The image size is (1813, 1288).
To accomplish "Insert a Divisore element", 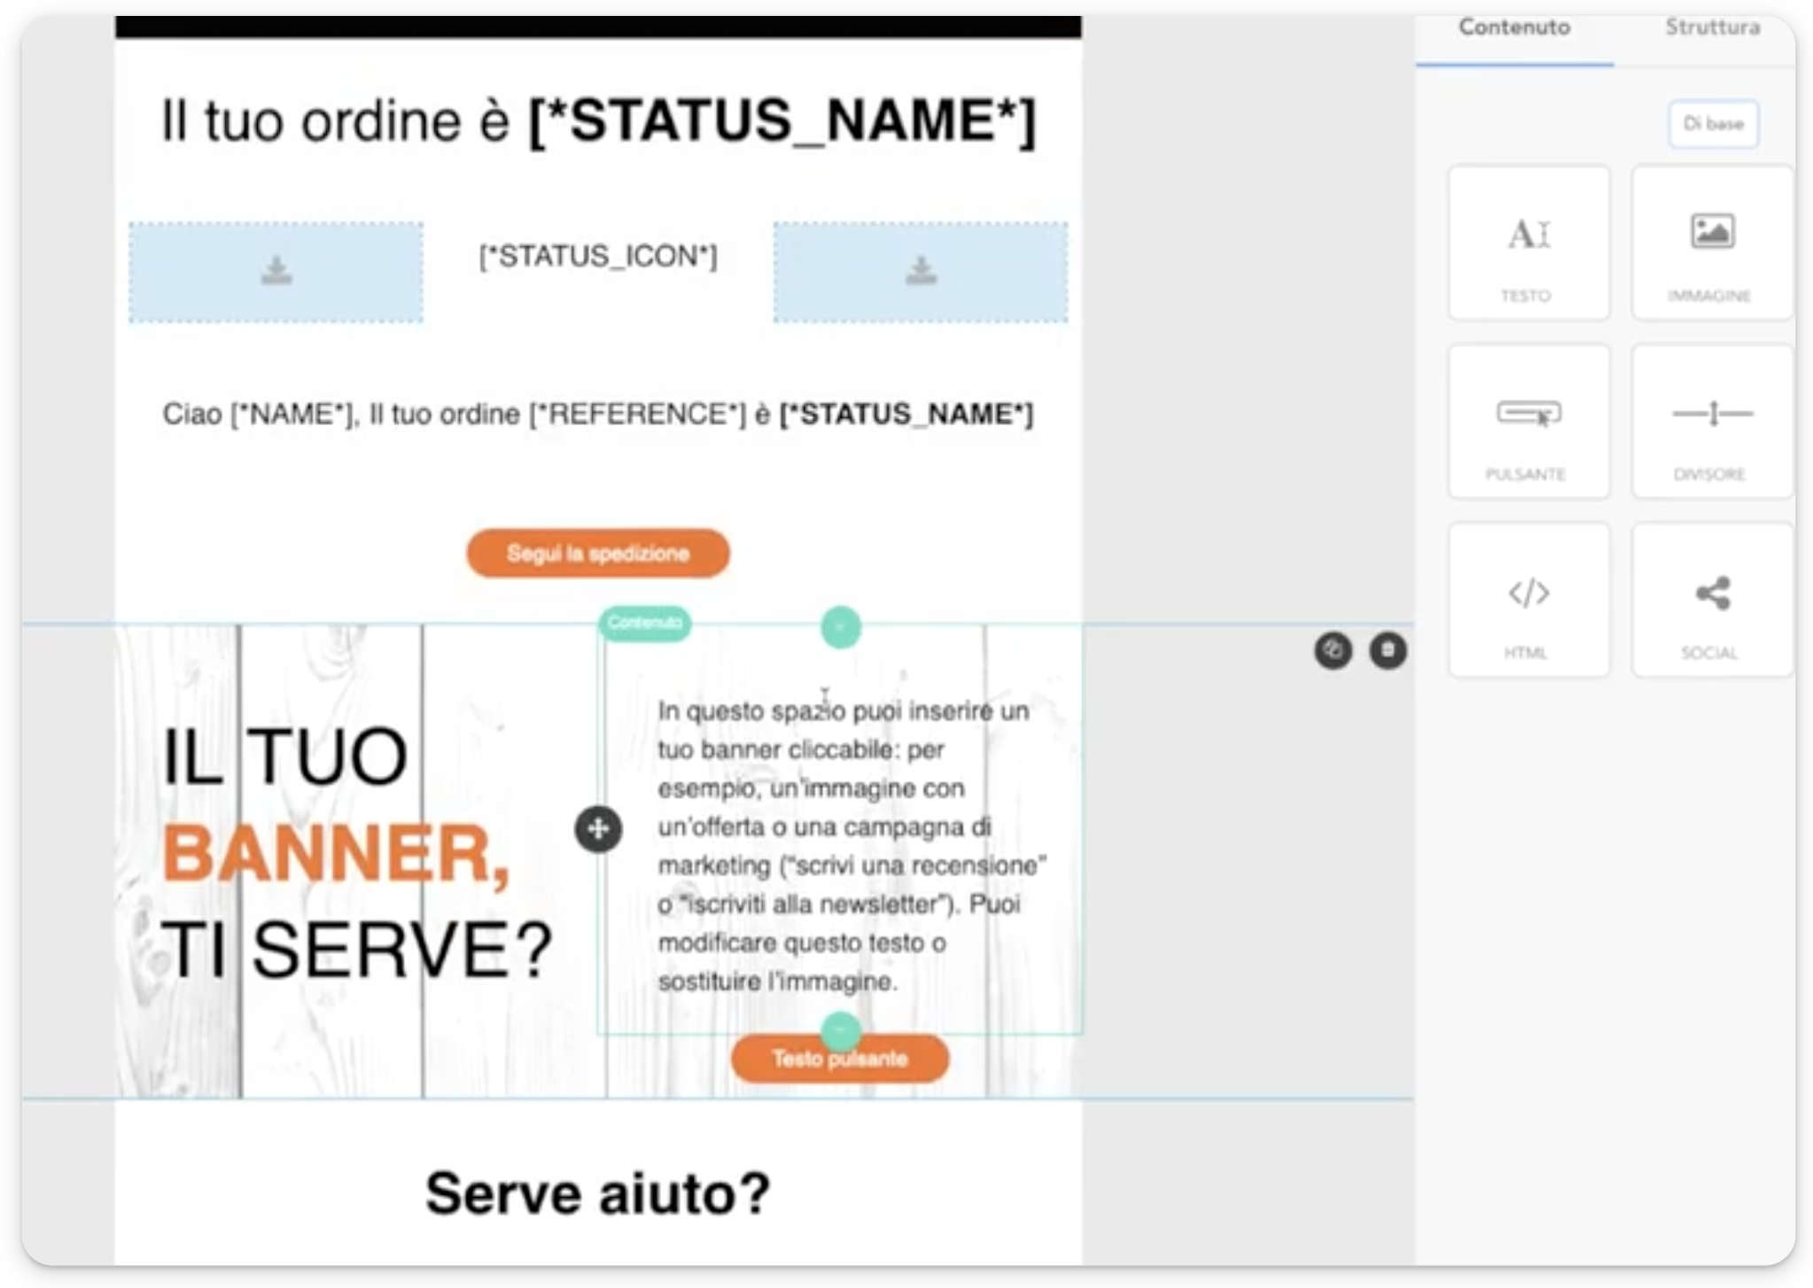I will click(1711, 422).
